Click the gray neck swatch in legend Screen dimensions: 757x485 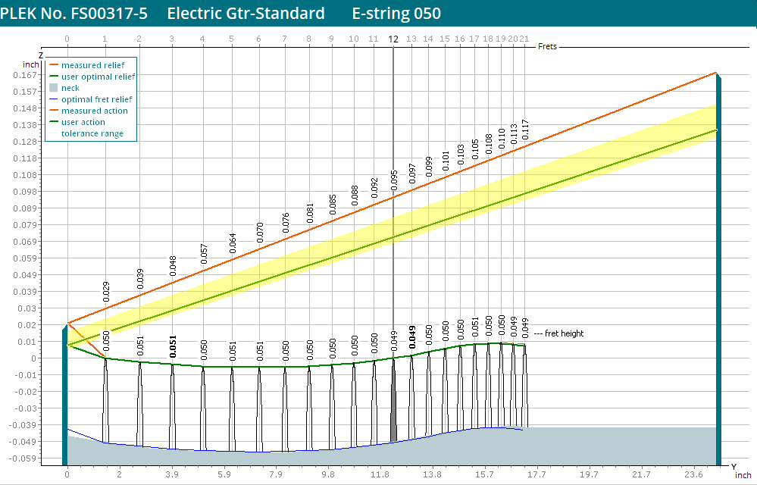[53, 88]
